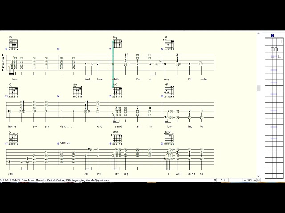Click the scroll down arrow of the tablature
Screen dimensions: 285x213
[258, 176]
